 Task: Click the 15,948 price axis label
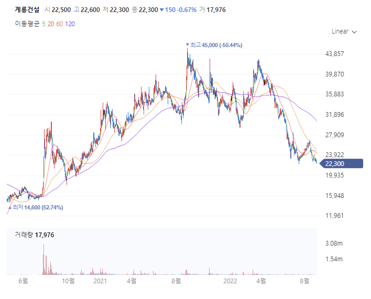point(334,196)
